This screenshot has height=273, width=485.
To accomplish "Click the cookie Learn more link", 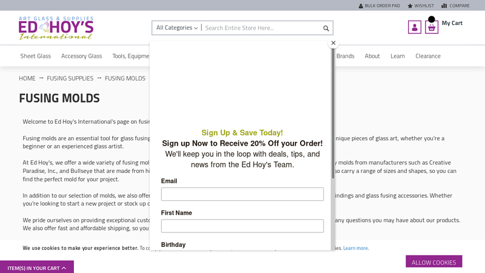I will pyautogui.click(x=355, y=248).
